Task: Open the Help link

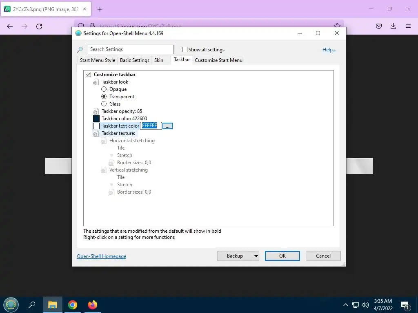Action: click(329, 49)
